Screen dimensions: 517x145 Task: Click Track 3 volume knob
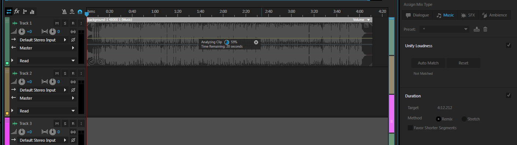(x=22, y=132)
